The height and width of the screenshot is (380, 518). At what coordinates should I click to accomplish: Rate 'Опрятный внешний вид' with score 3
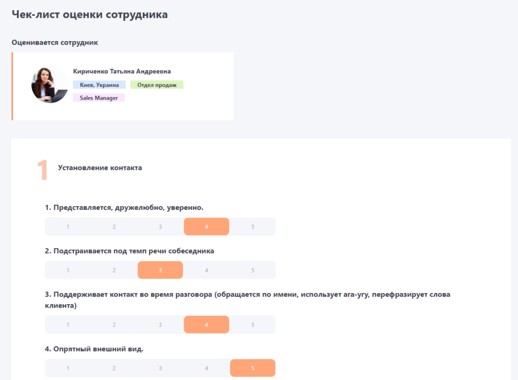[160, 368]
